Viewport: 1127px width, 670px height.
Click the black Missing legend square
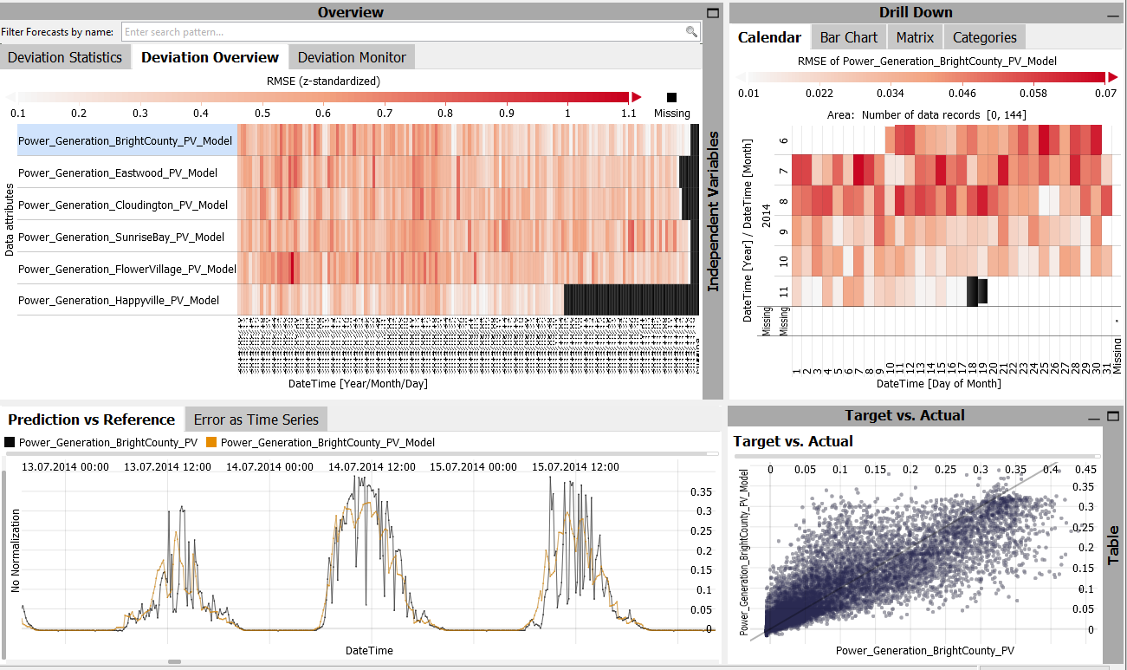pyautogui.click(x=672, y=98)
